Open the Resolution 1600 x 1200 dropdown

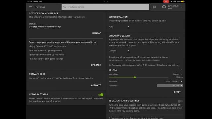[x=174, y=82]
